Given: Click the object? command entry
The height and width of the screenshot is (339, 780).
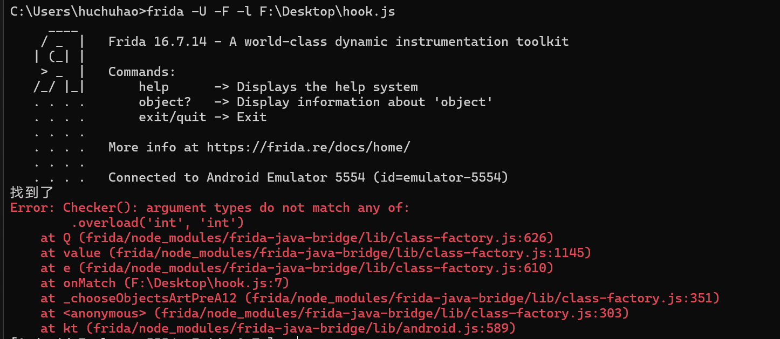Looking at the screenshot, I should pos(316,102).
